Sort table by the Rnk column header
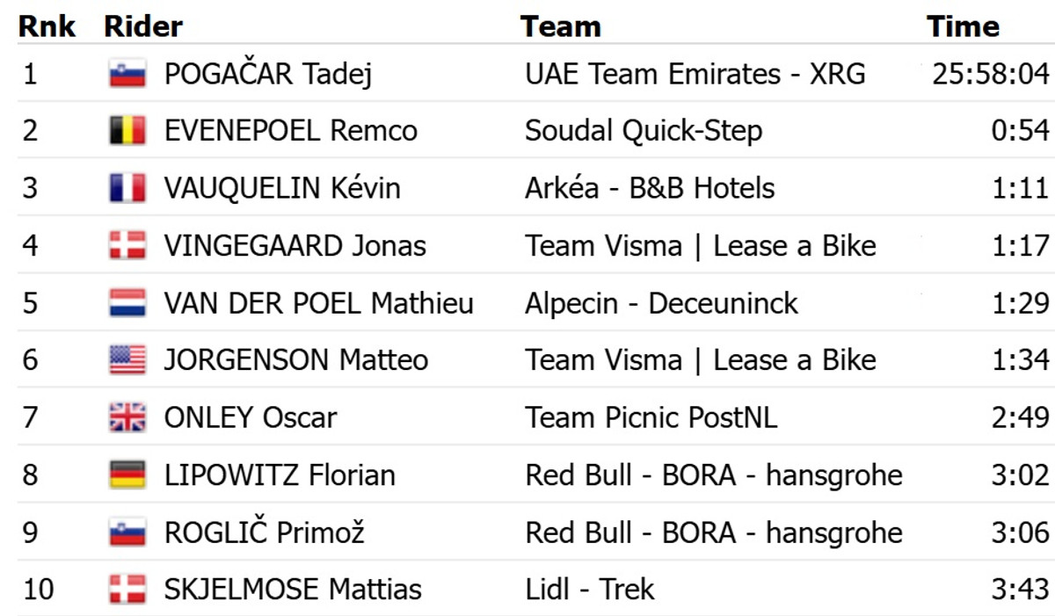1055x616 pixels. click(x=47, y=26)
